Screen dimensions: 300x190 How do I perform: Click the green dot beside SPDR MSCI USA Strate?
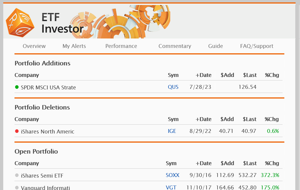(x=17, y=87)
